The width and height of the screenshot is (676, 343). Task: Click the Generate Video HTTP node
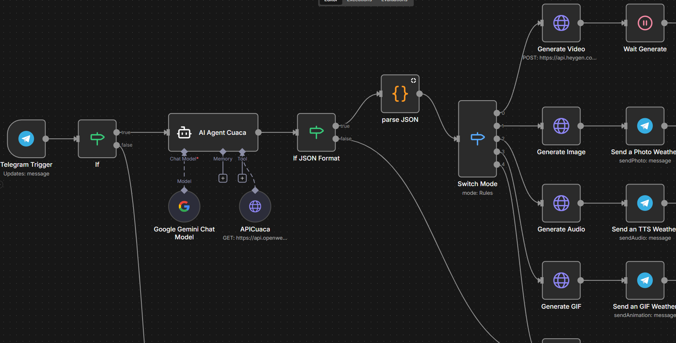(x=561, y=23)
